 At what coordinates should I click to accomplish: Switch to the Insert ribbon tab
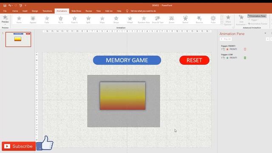[x=25, y=11]
